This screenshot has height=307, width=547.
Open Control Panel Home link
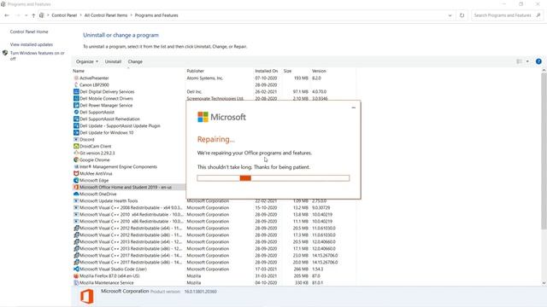(29, 32)
